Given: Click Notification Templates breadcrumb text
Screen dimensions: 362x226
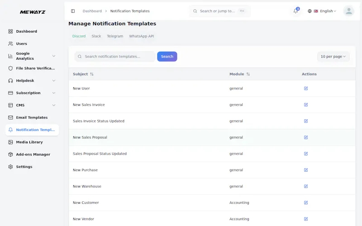Looking at the screenshot, I should 130,11.
